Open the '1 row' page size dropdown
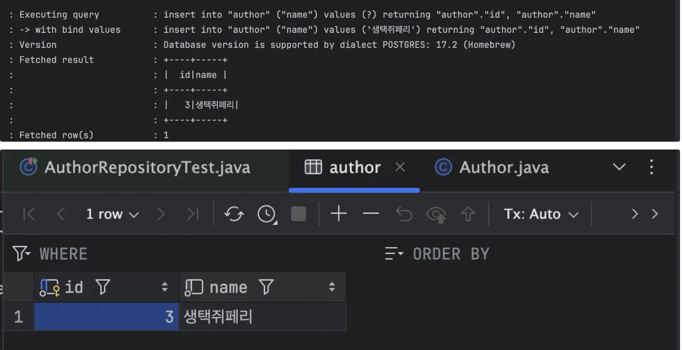The image size is (682, 350). click(x=112, y=214)
